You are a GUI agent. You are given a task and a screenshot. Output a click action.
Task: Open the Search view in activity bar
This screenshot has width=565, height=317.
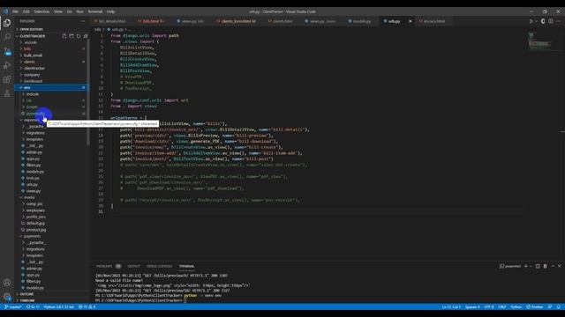pyautogui.click(x=7, y=37)
